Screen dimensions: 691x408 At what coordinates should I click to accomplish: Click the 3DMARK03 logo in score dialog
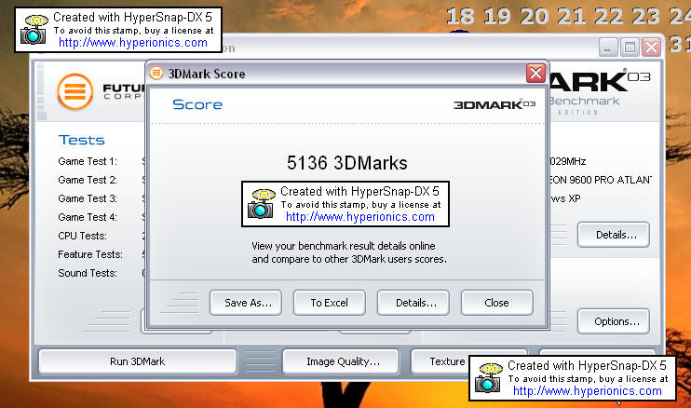point(495,104)
